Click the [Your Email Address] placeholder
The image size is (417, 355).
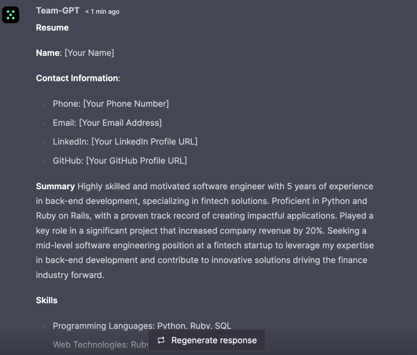pyautogui.click(x=120, y=123)
